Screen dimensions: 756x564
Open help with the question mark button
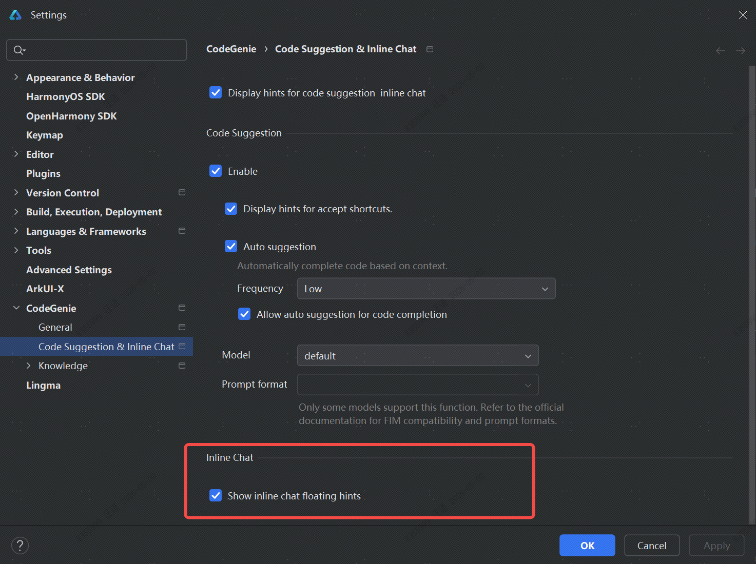click(20, 546)
